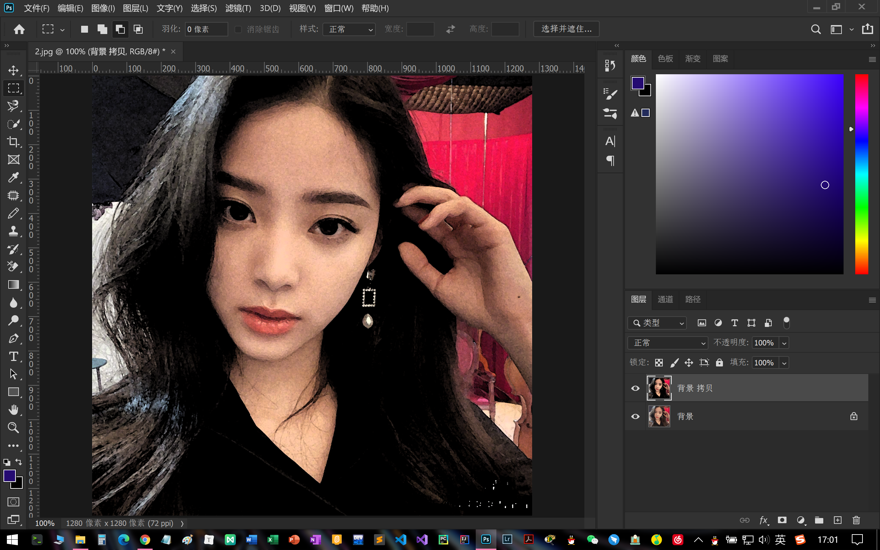Choose Add to Selection mode
Screen dimensions: 880x550
[102, 29]
